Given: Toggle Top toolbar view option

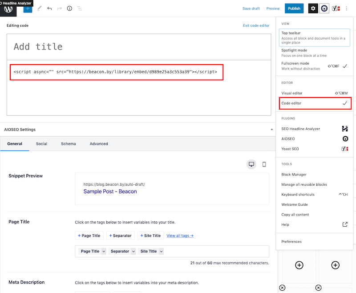Looking at the screenshot, I should pyautogui.click(x=315, y=37).
